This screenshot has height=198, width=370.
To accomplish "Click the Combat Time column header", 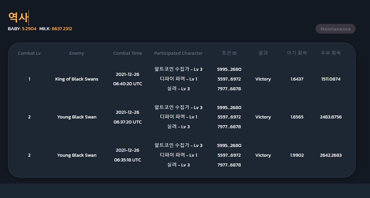I will click(127, 53).
